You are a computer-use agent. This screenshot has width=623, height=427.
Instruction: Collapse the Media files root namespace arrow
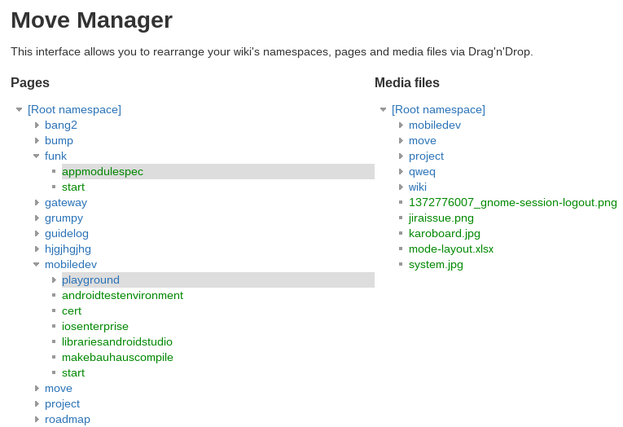click(383, 109)
